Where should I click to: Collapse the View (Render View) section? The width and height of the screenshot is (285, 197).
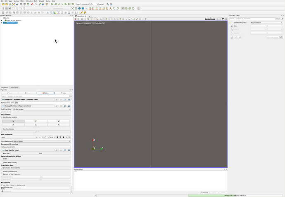coord(3,150)
